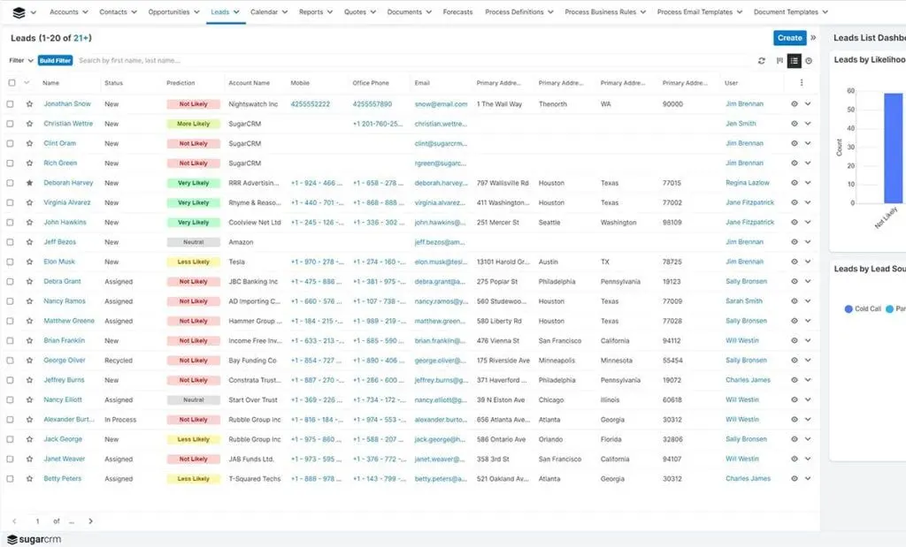The height and width of the screenshot is (547, 906).
Task: Open user Jen Smith link
Action: 741,124
